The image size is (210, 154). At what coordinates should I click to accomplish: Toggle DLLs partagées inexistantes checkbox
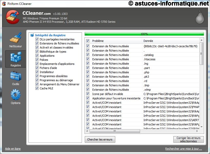(37, 39)
